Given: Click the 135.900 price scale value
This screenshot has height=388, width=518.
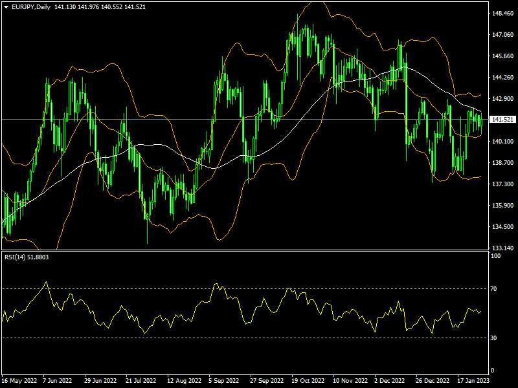Looking at the screenshot, I should click(x=503, y=205).
